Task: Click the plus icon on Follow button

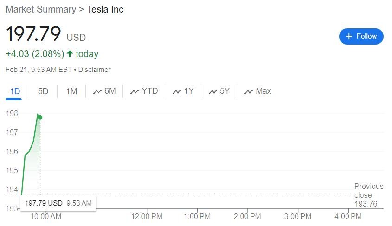Action: pos(349,36)
